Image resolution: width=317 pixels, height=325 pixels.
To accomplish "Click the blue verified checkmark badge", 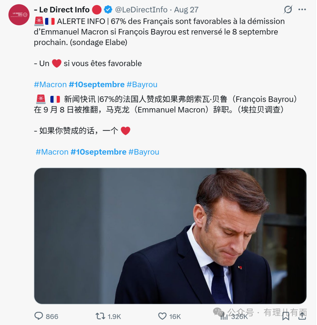I will (108, 10).
